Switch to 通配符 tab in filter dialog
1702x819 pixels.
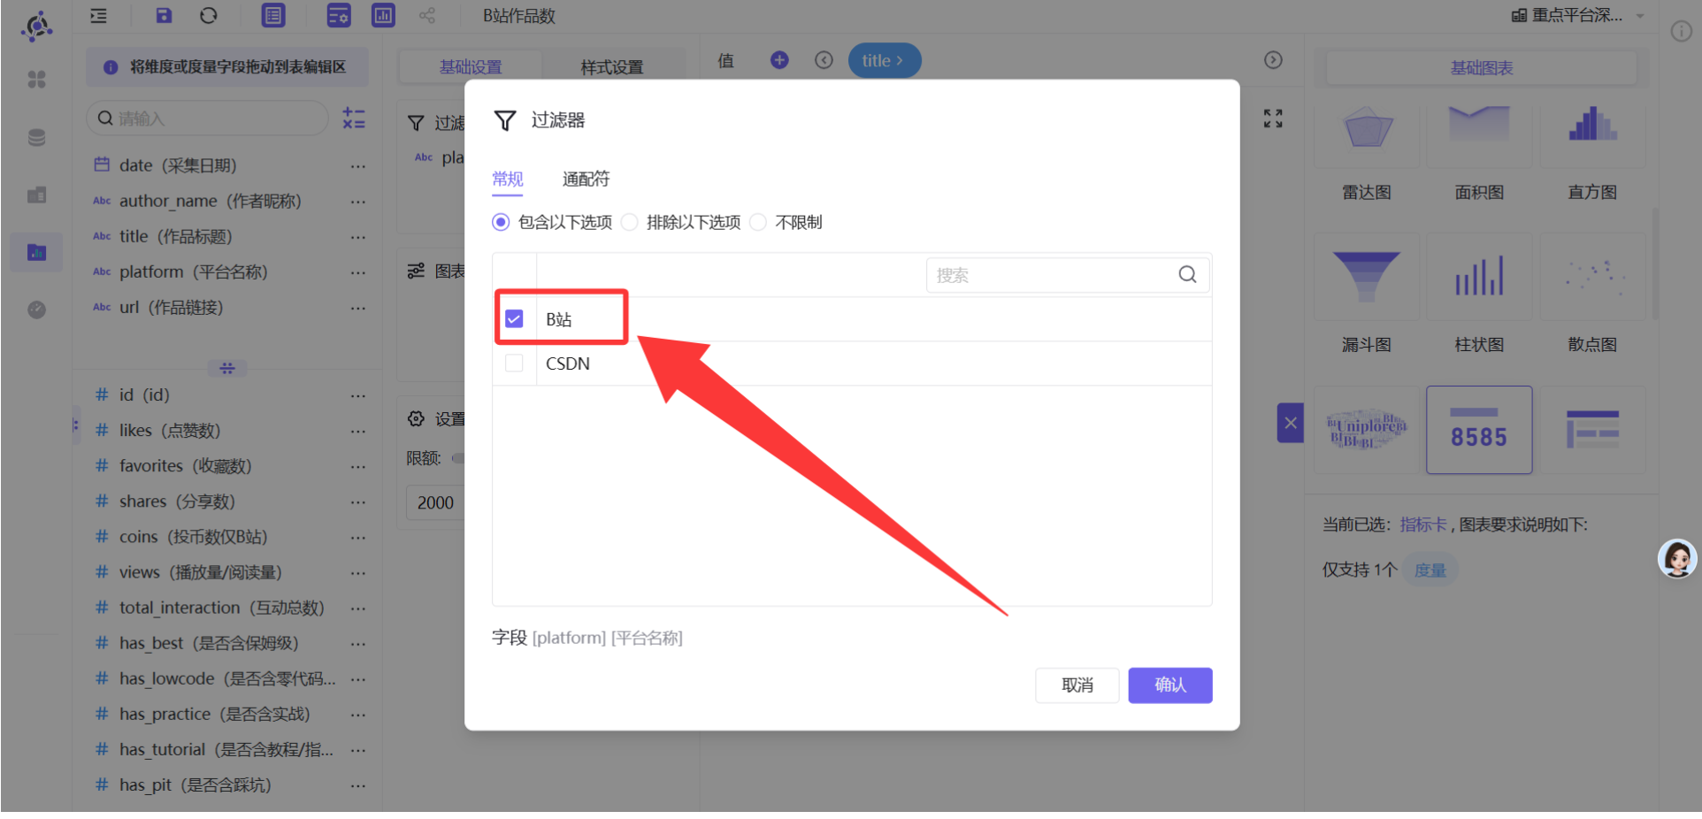click(586, 180)
